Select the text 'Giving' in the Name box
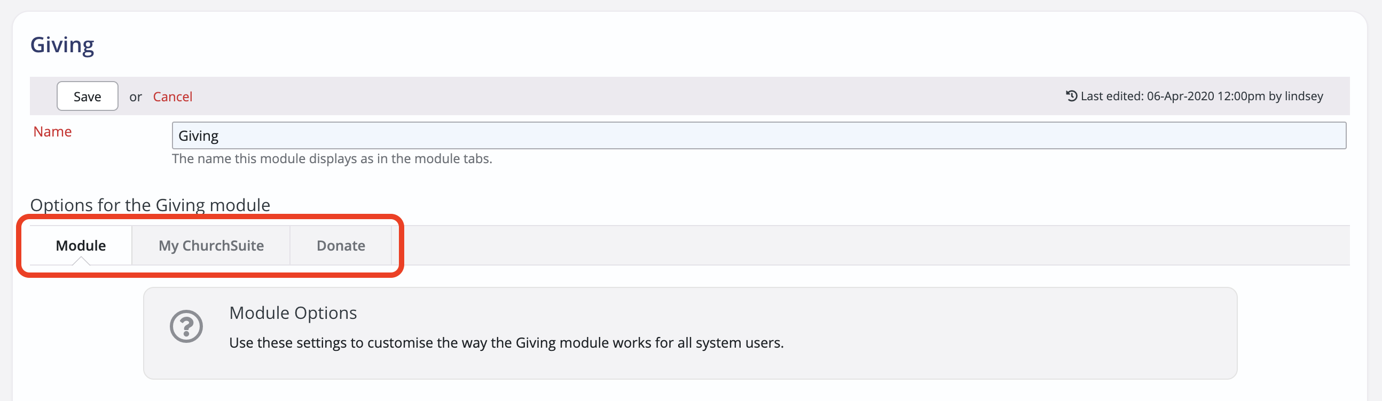Viewport: 1382px width, 401px height. 198,135
